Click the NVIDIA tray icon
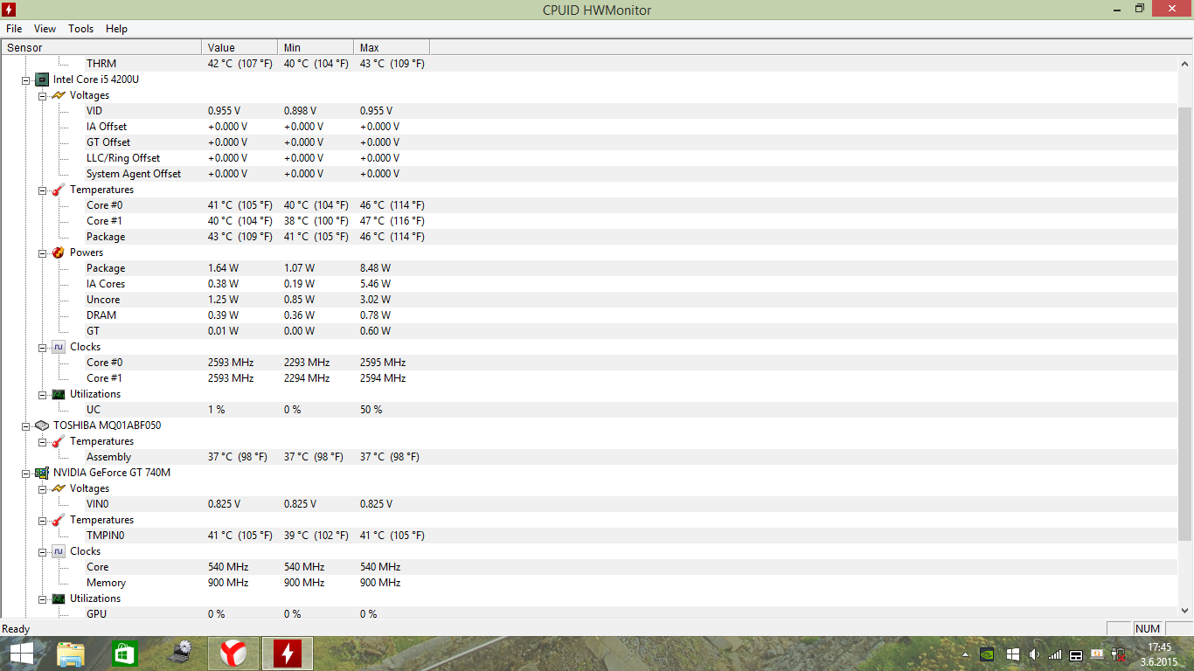 tap(987, 654)
